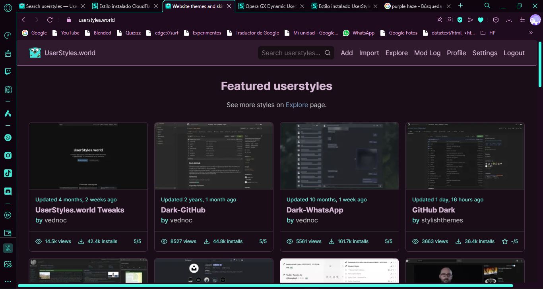The width and height of the screenshot is (543, 289).
Task: Open GitHub Dark style title
Action: point(434,210)
